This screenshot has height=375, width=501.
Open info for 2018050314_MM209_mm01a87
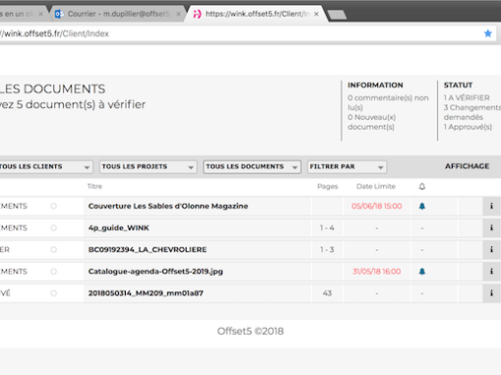491,294
